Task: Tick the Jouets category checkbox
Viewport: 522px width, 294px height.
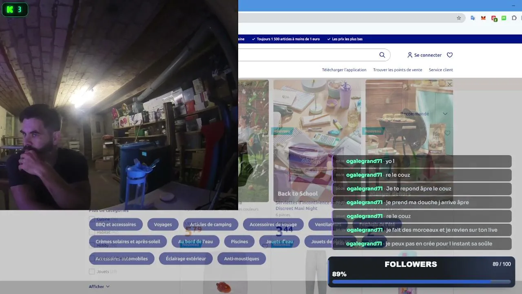Action: click(92, 272)
